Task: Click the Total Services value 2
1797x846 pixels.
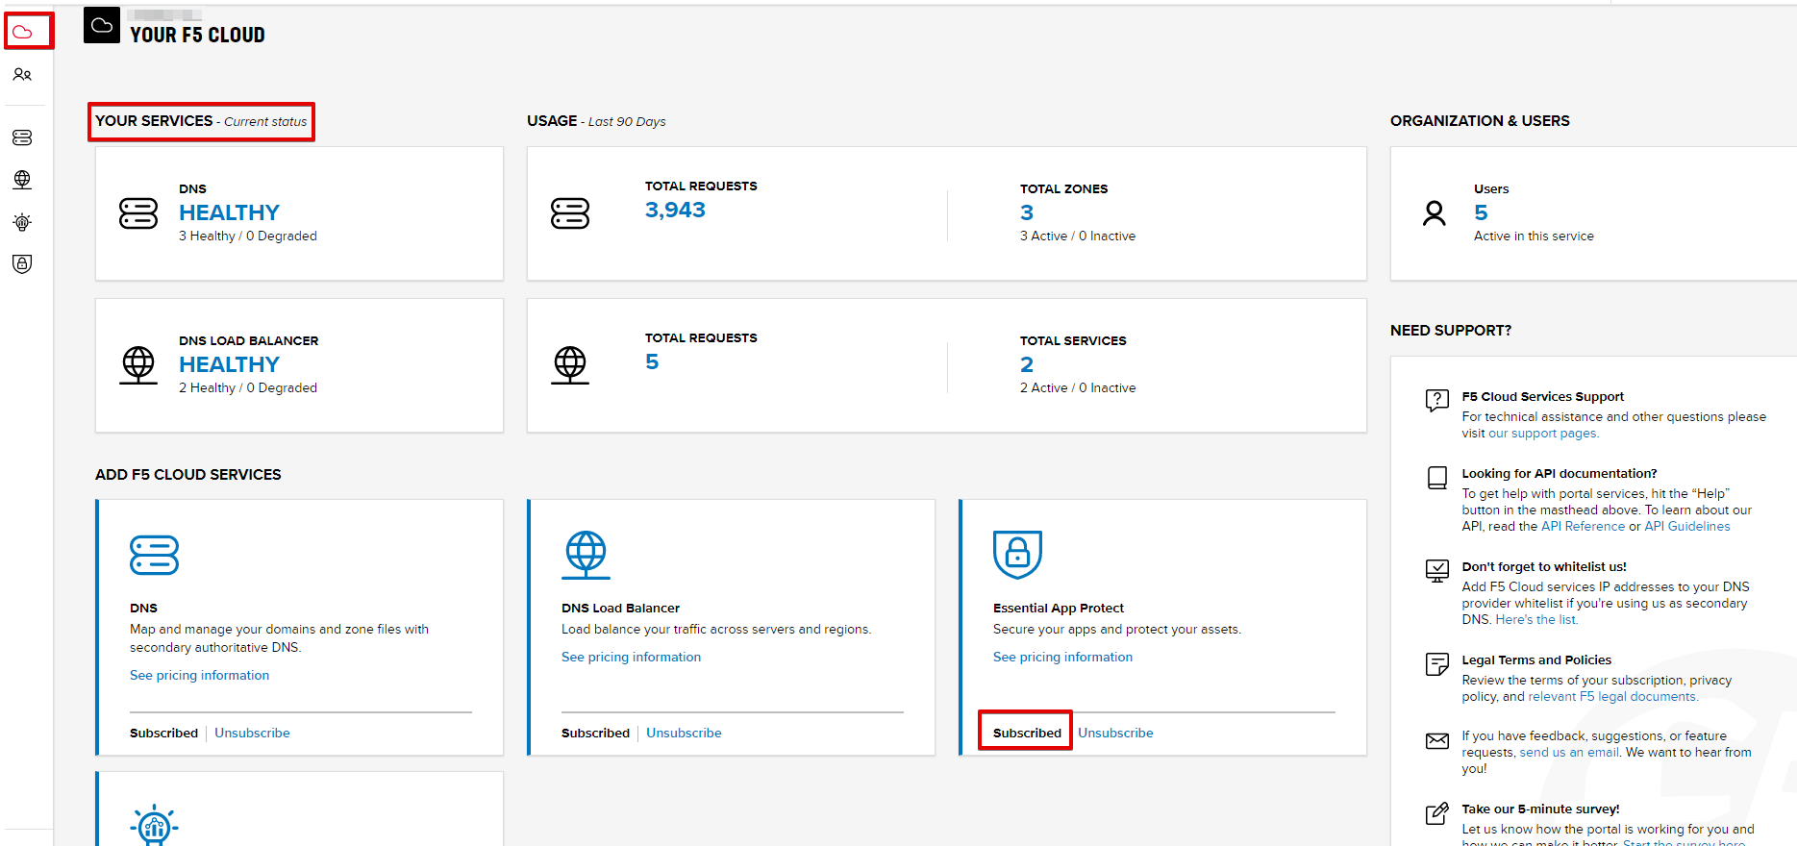Action: [x=1027, y=364]
